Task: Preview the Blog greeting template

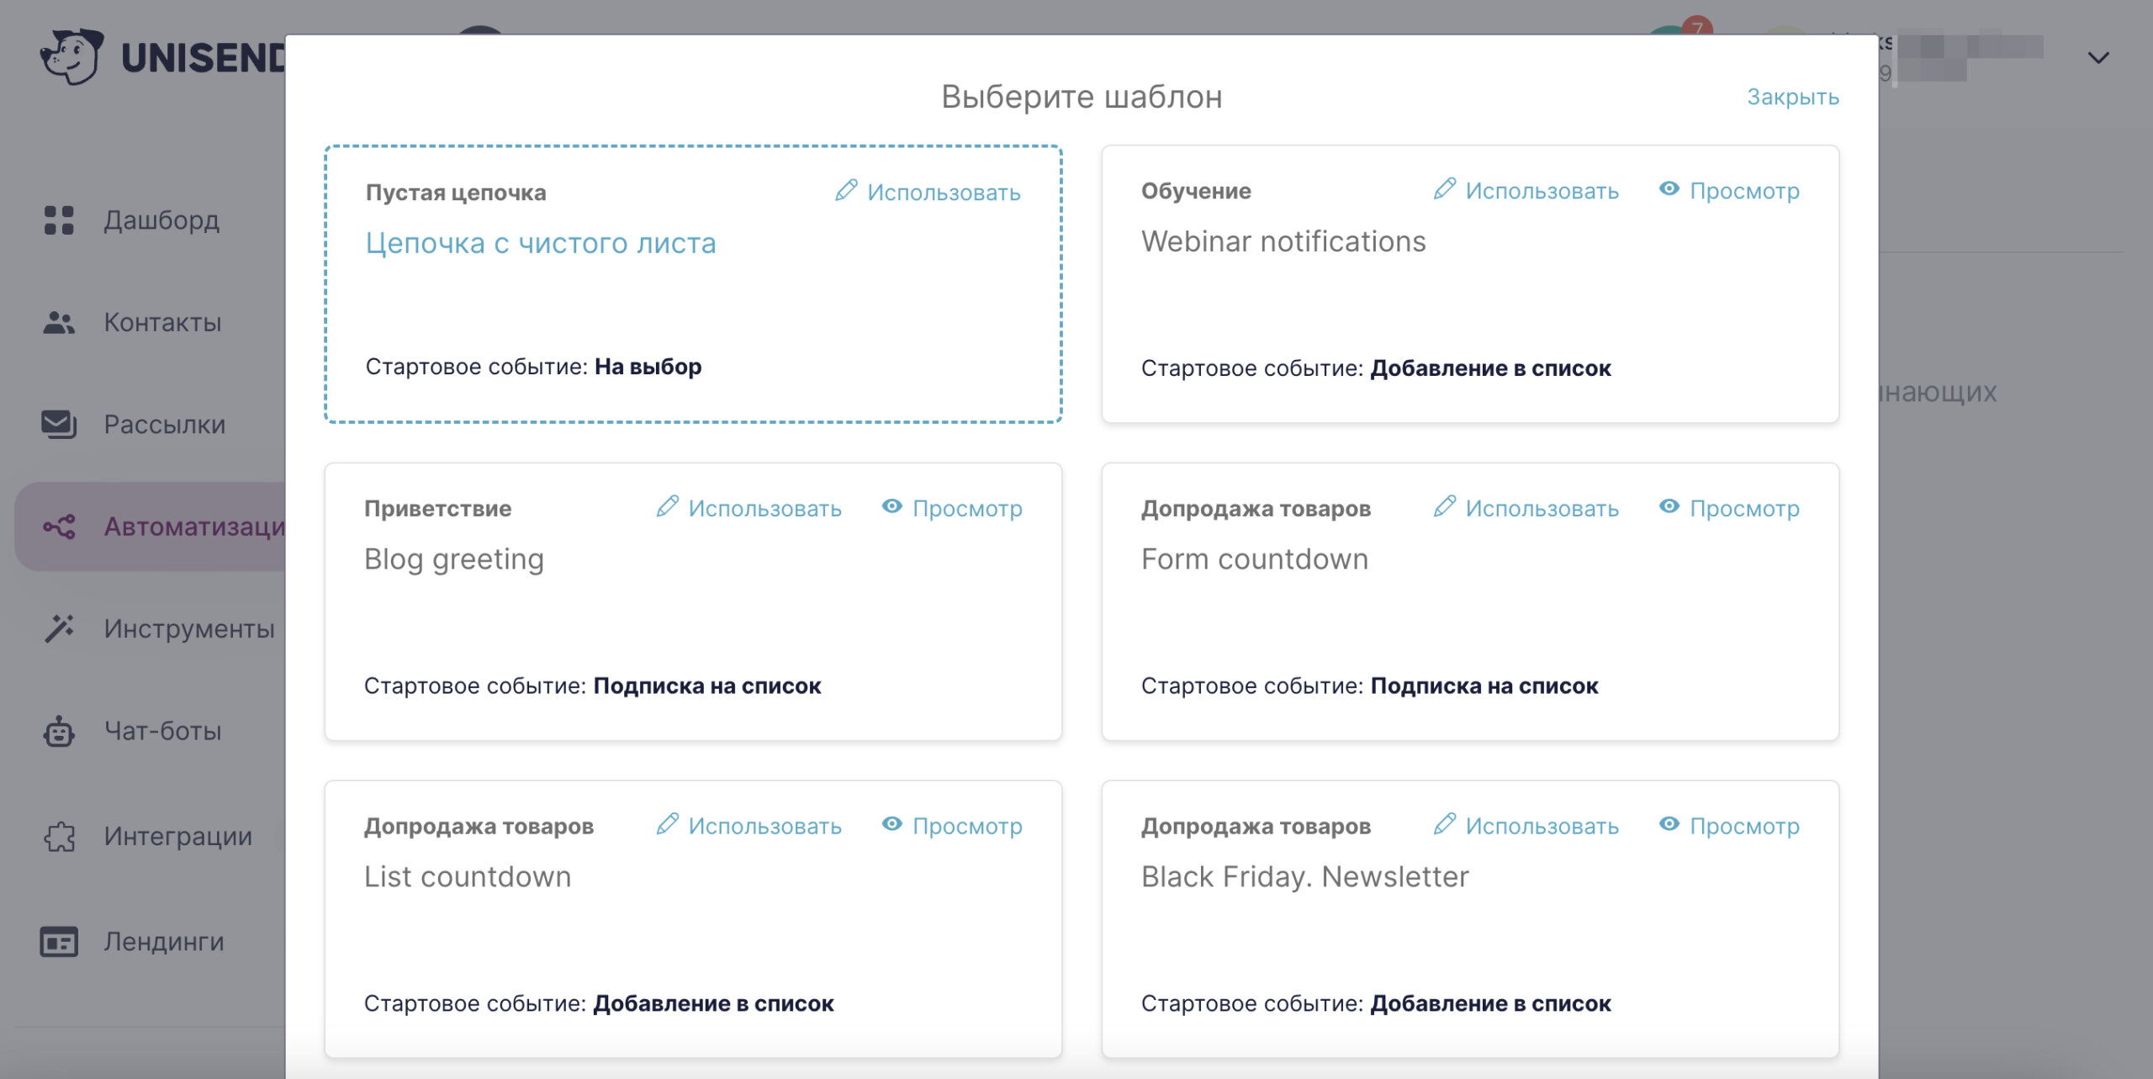Action: (952, 508)
